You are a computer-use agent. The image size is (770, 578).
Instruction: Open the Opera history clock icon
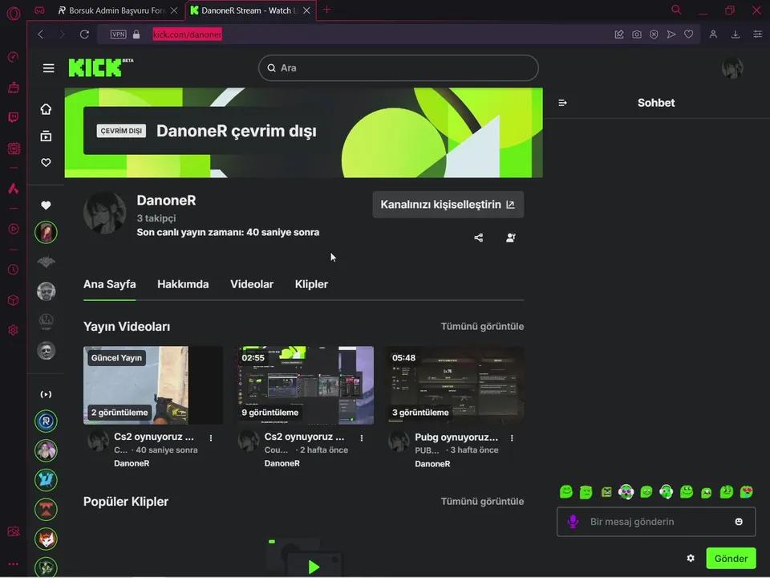[14, 270]
